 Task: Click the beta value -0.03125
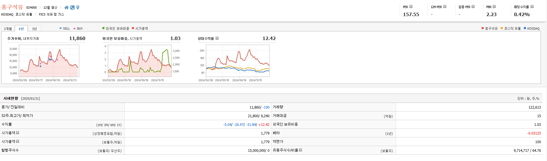pos(534,133)
